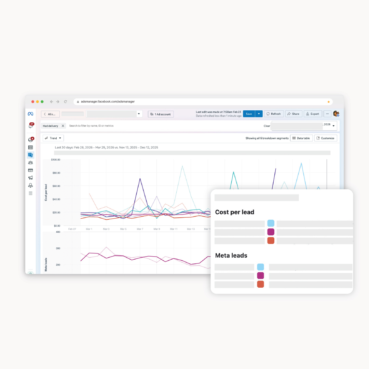Viewport: 369px width, 369px height.
Task: Expand the Trend chart type dropdown
Action: pyautogui.click(x=53, y=138)
